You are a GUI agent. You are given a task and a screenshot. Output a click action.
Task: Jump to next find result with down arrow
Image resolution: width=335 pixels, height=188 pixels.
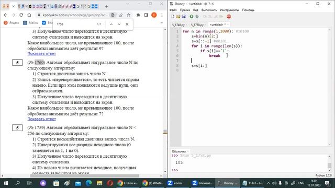(119, 24)
